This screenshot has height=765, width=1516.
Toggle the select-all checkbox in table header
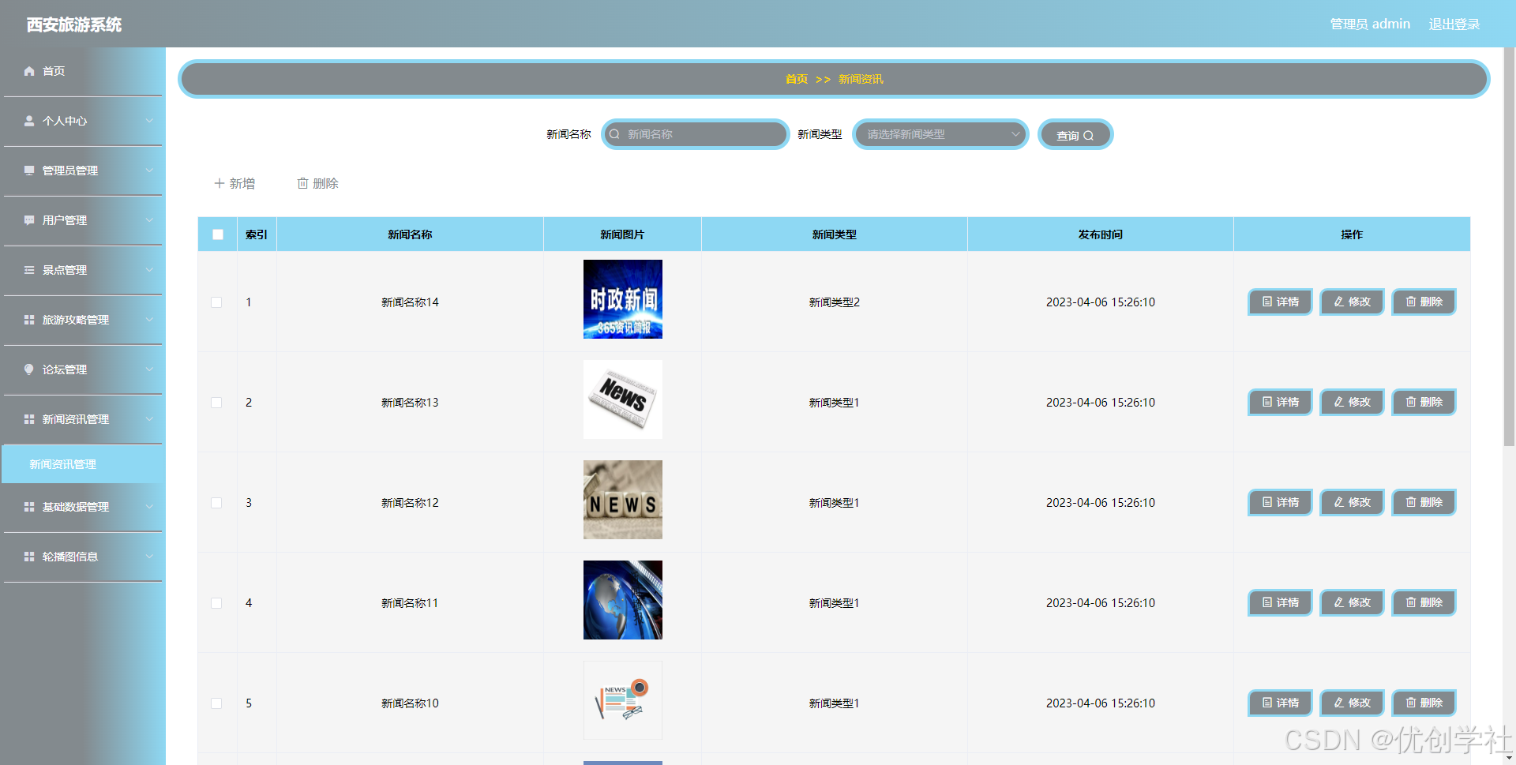[x=218, y=234]
